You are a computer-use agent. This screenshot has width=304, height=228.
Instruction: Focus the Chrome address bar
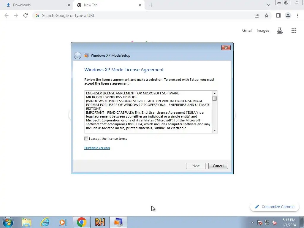(x=143, y=15)
